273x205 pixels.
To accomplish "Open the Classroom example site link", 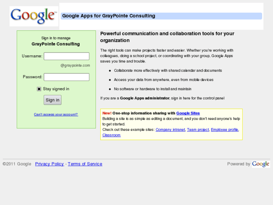I will point(112,135).
